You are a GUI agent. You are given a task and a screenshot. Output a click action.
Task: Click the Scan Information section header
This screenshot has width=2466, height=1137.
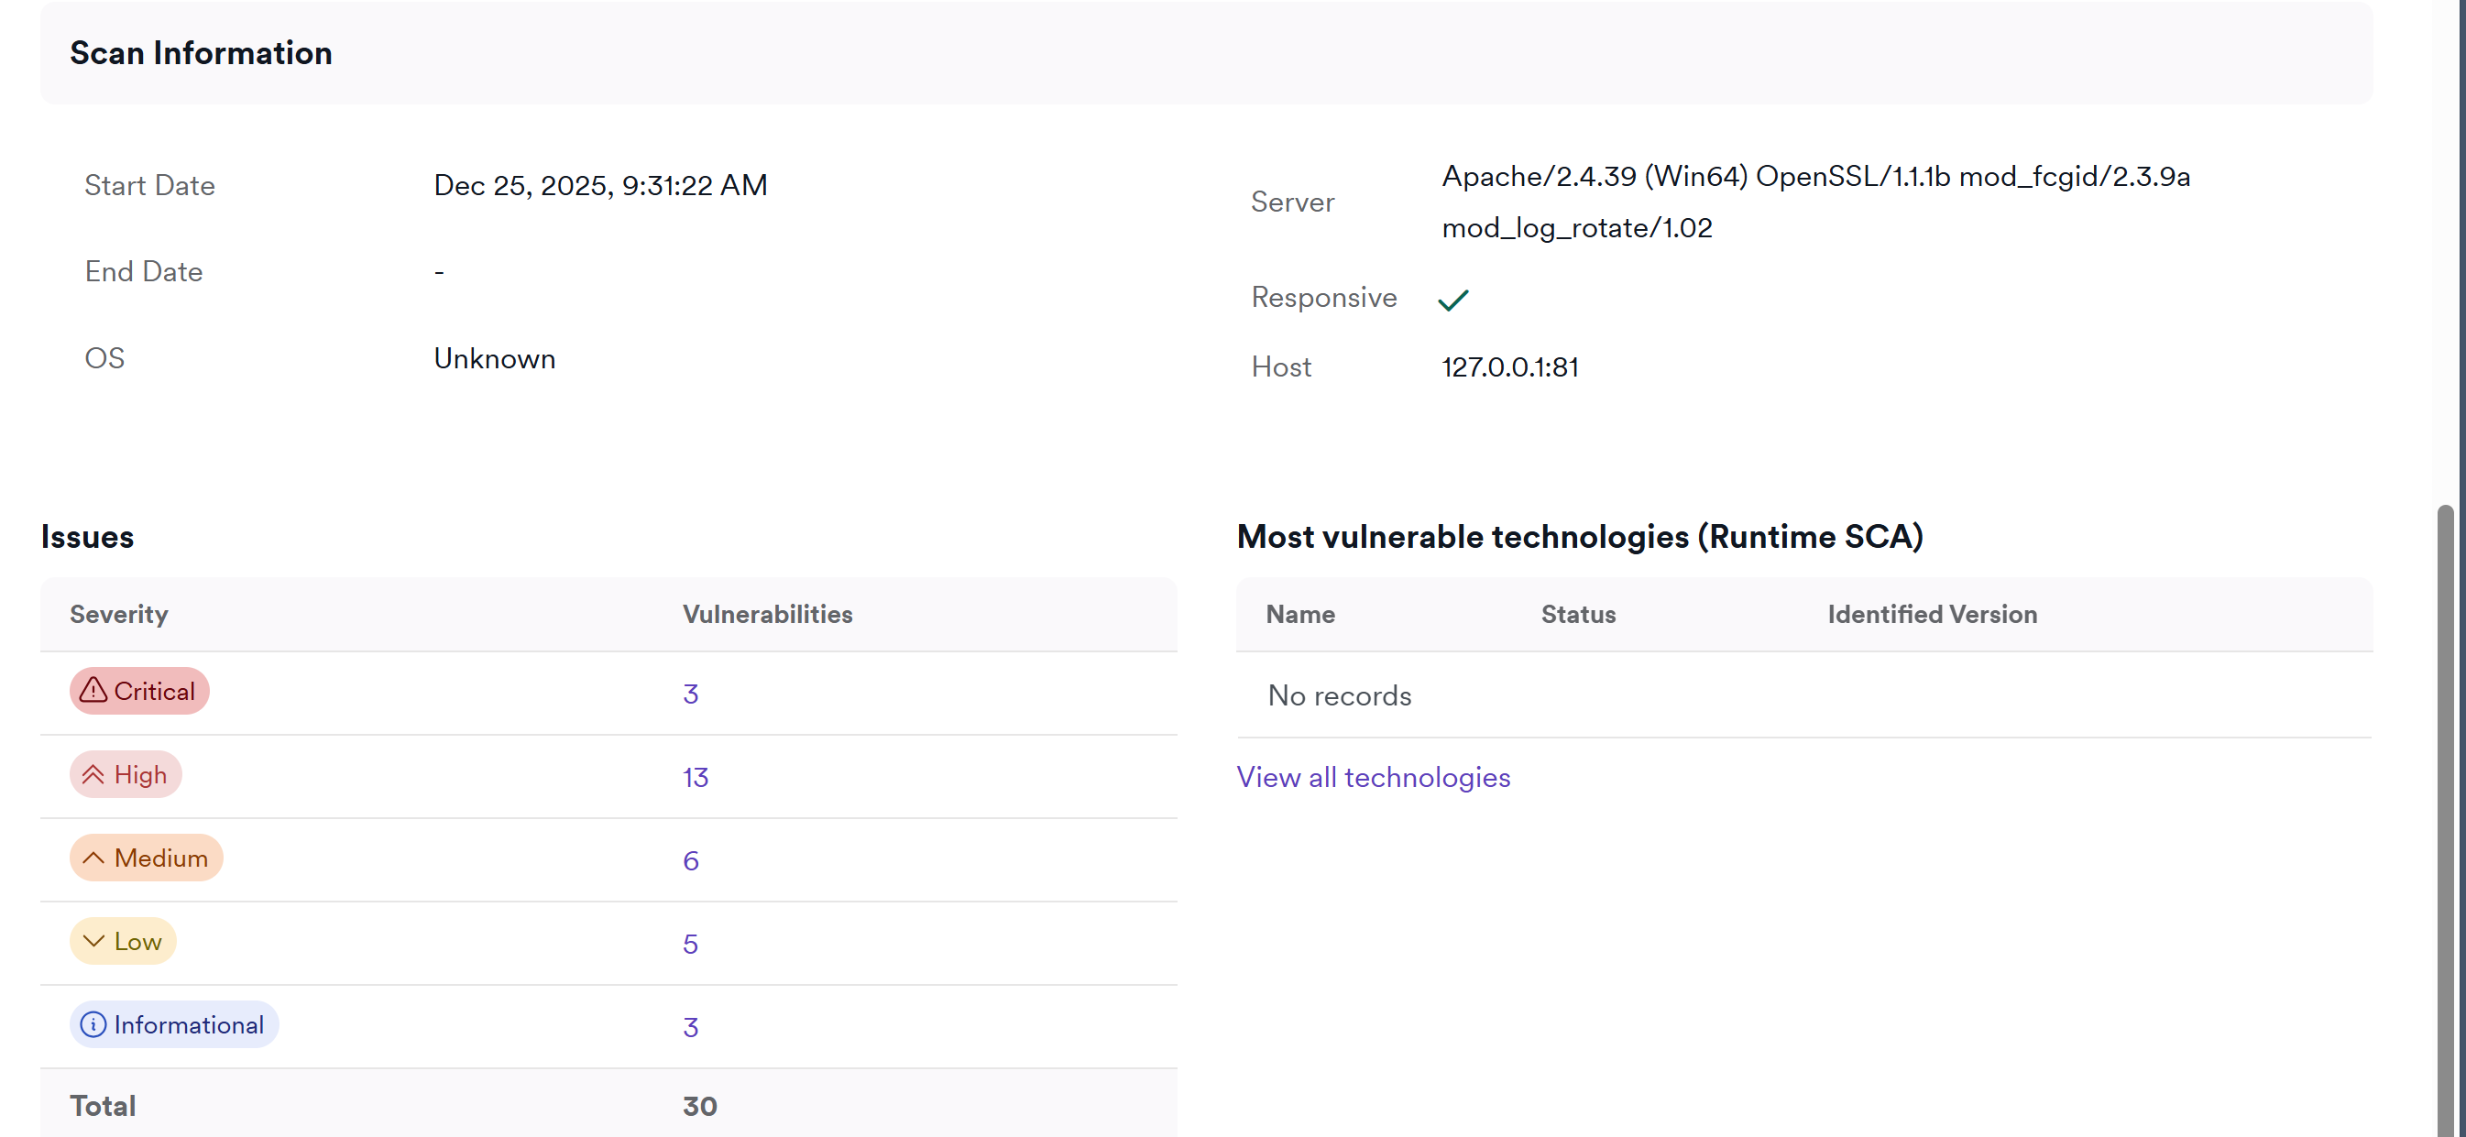coord(201,52)
